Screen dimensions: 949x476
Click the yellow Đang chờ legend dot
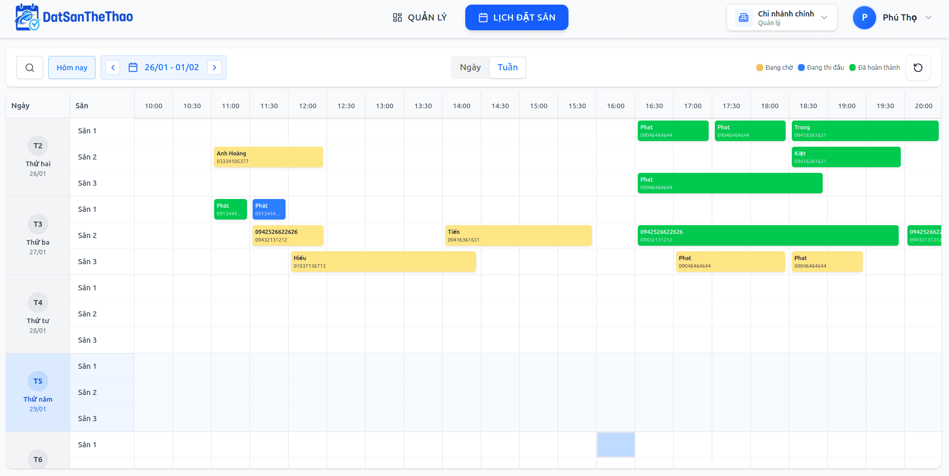760,68
